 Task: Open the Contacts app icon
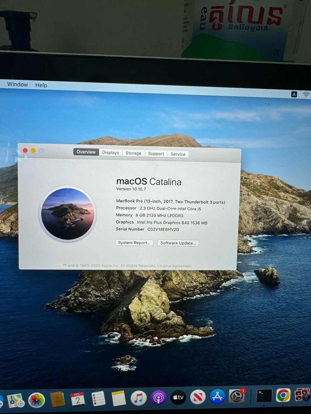tap(57, 400)
